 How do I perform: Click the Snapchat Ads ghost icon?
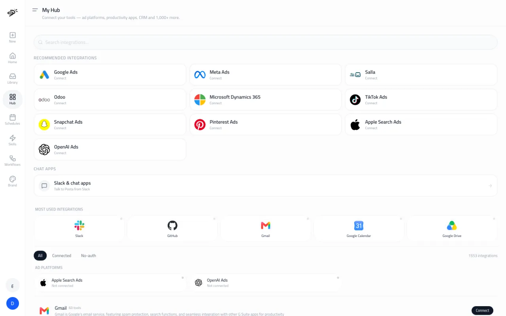coord(44,124)
